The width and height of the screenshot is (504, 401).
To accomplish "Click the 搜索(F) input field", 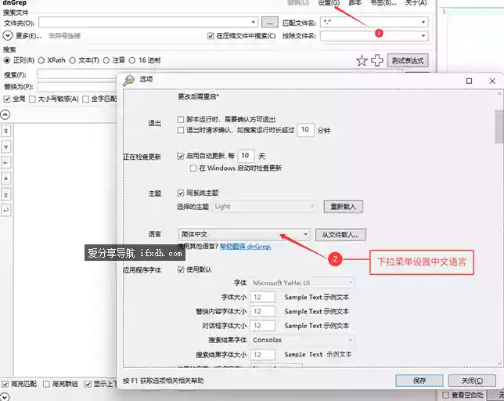I will point(77,74).
